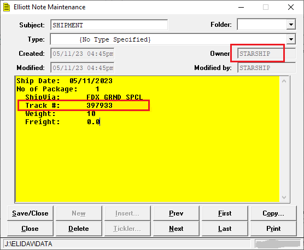Click the yellow note icon in title bar
This screenshot has width=304, height=250.
(x=7, y=7)
